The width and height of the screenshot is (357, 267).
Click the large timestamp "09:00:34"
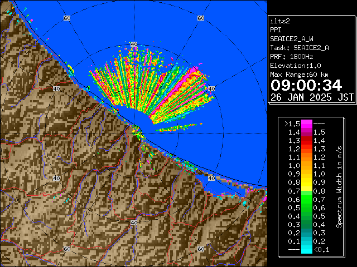click(306, 85)
